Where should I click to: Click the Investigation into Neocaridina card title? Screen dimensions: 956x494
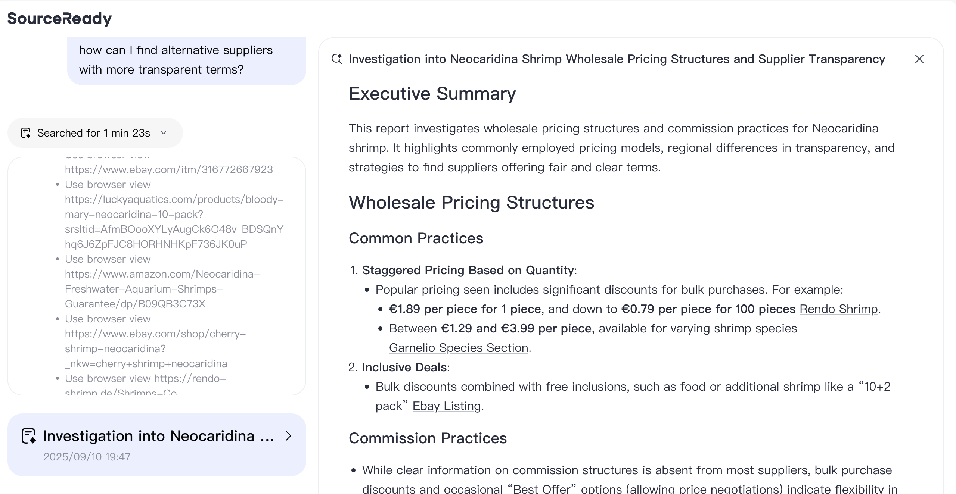(158, 436)
